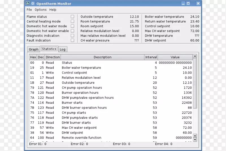Toggle the Central heating mode checkbox
The width and height of the screenshot is (226, 151).
[73, 21]
